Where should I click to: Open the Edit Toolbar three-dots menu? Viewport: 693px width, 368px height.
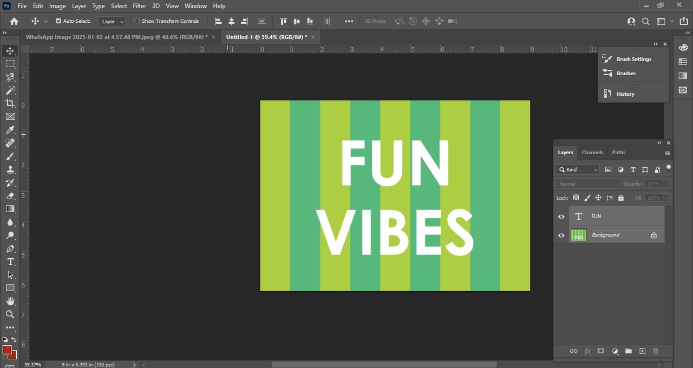(10, 327)
